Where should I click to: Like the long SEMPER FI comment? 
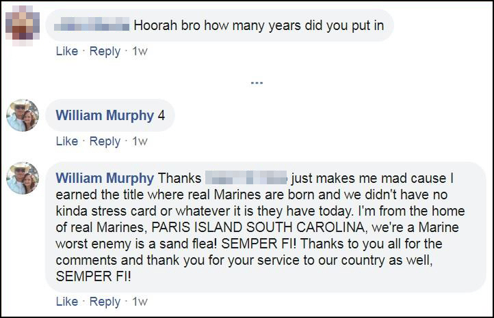tap(66, 301)
